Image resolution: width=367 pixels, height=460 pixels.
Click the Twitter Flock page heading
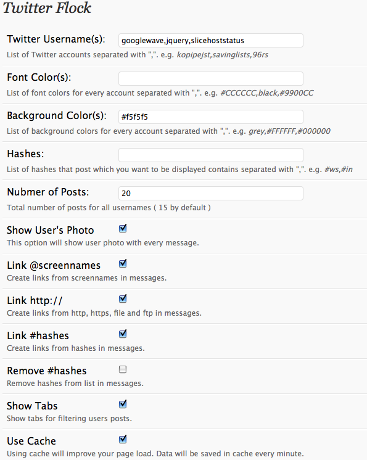click(47, 7)
